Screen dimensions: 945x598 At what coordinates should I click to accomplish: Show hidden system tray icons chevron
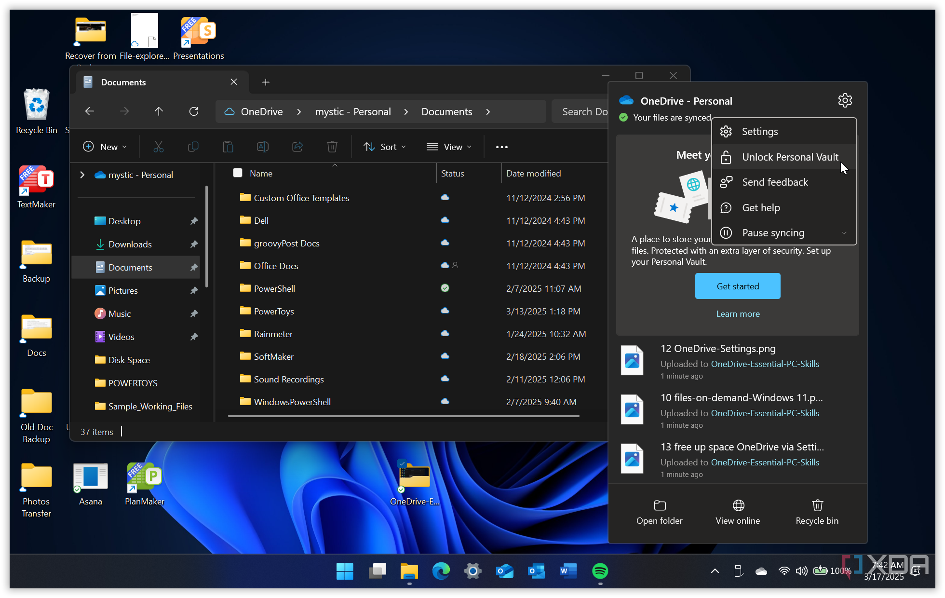coord(715,571)
